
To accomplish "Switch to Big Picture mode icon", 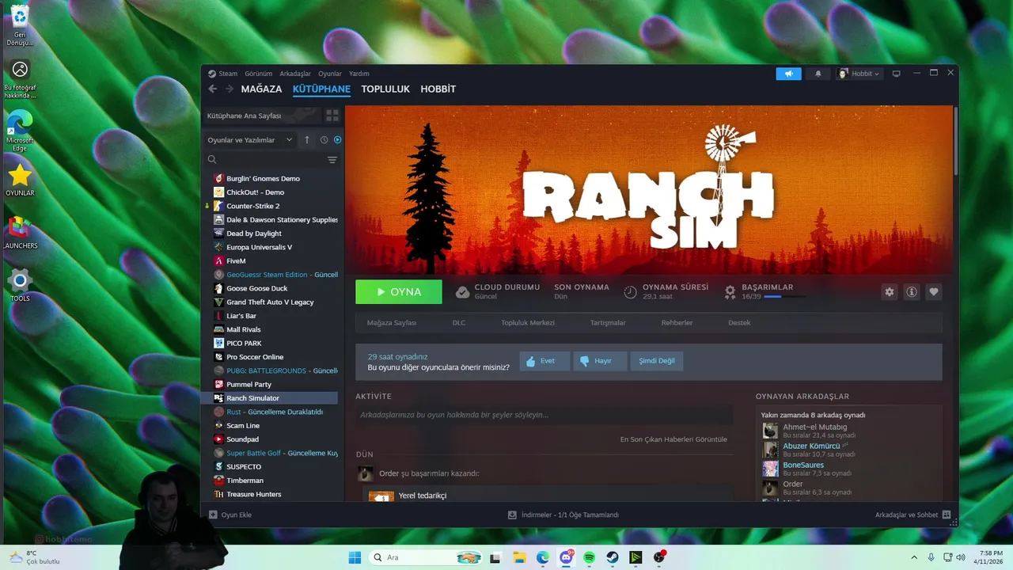I will point(896,74).
